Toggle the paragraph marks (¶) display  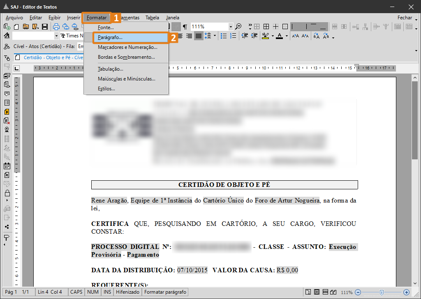click(185, 27)
